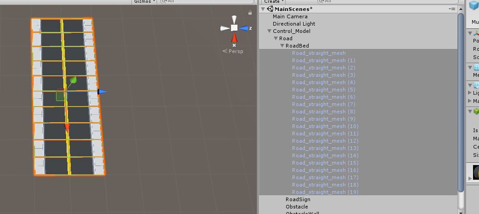Click the center cube of the orientation gizmo
Image resolution: width=479 pixels, height=214 pixels.
coord(234,28)
